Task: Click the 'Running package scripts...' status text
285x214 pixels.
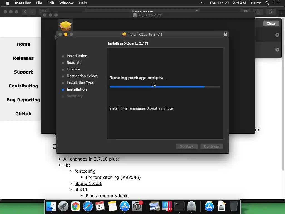Action: pyautogui.click(x=138, y=78)
